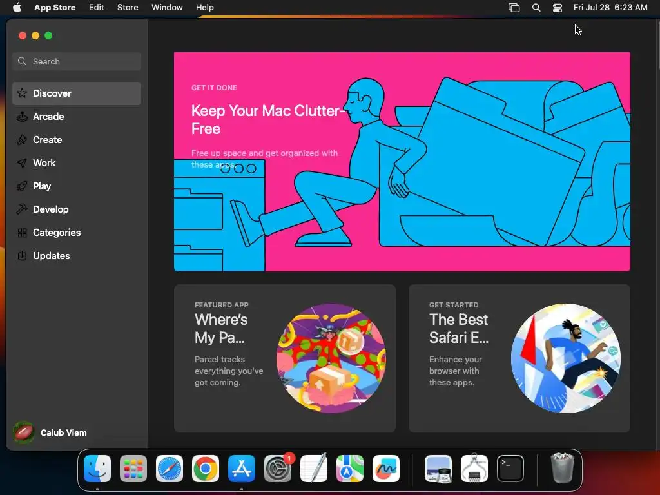Click "Enhance your browser with these apps." text
660x495 pixels.
coord(456,371)
